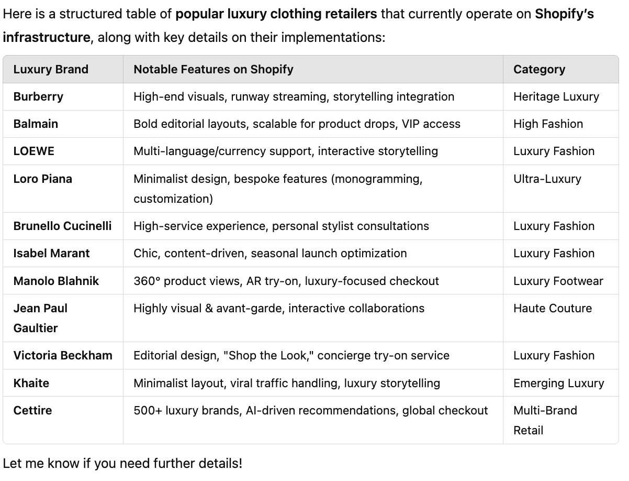
Task: Select Brunello Cucinelli in the table
Action: [62, 226]
